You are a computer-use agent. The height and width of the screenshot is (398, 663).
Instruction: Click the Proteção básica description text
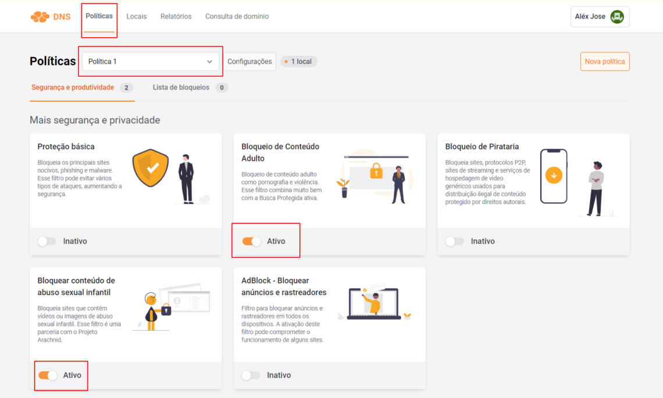point(80,178)
